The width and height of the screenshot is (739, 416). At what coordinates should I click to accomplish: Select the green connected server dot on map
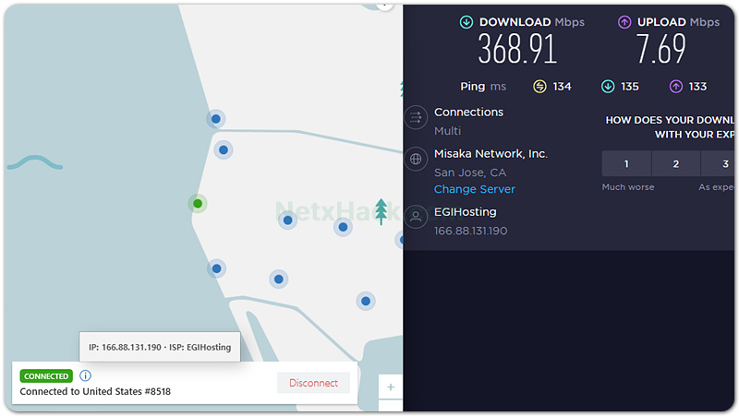(x=198, y=204)
